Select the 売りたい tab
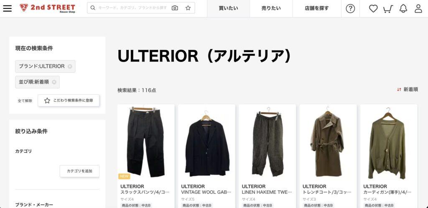 pyautogui.click(x=271, y=8)
